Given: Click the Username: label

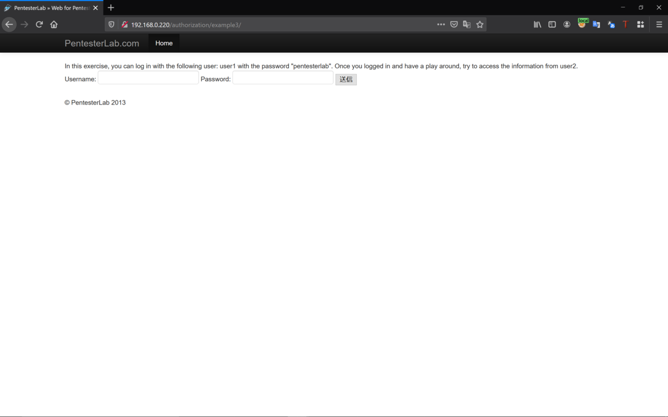Looking at the screenshot, I should [80, 79].
